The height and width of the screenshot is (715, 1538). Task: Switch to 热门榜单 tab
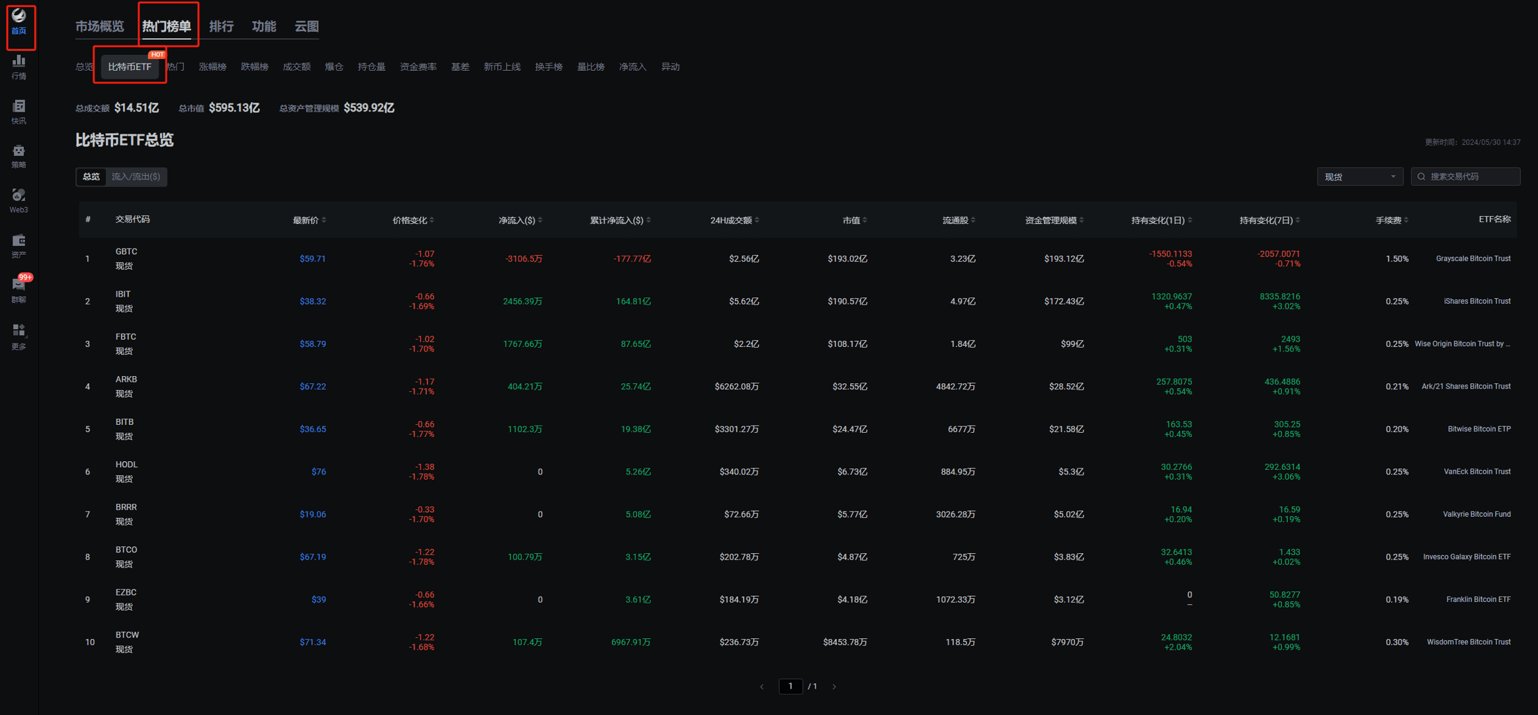(167, 26)
